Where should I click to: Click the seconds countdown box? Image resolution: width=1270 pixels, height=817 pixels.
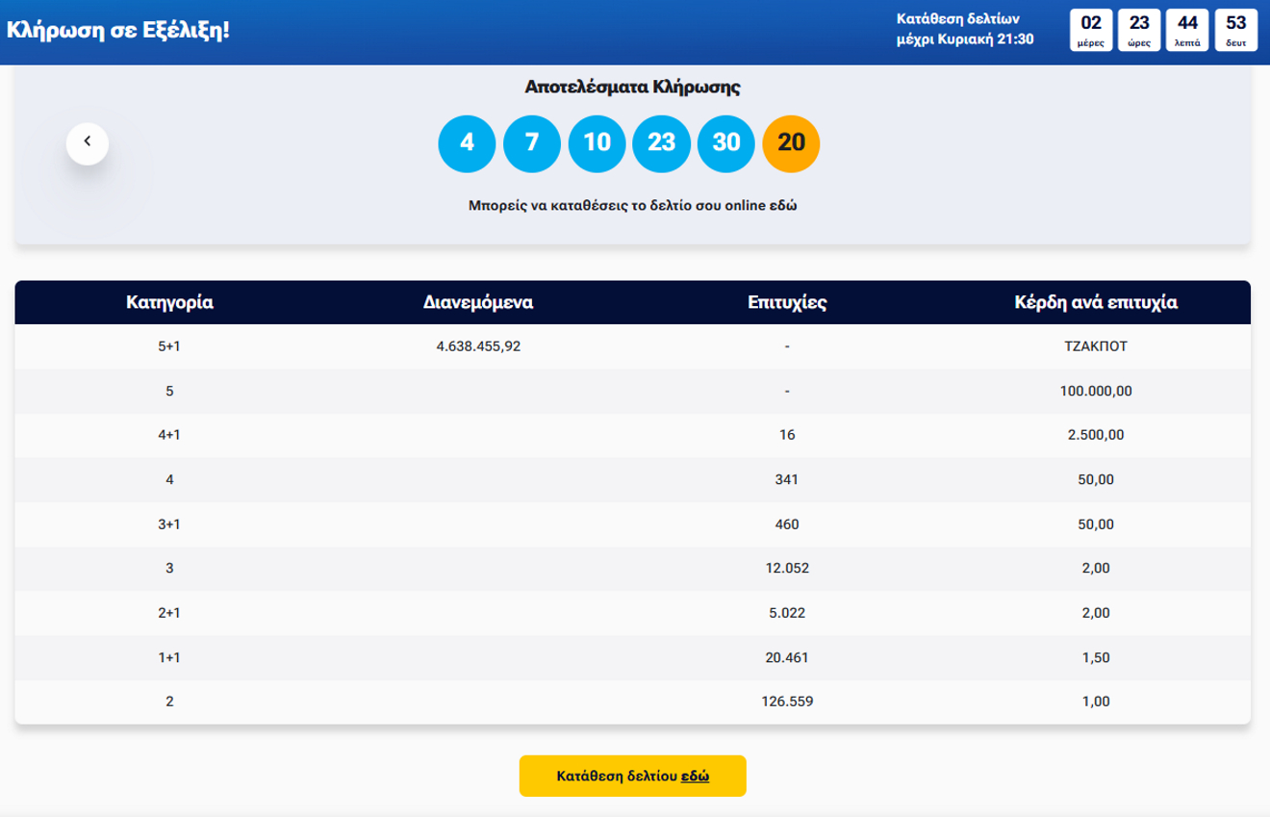[1236, 30]
